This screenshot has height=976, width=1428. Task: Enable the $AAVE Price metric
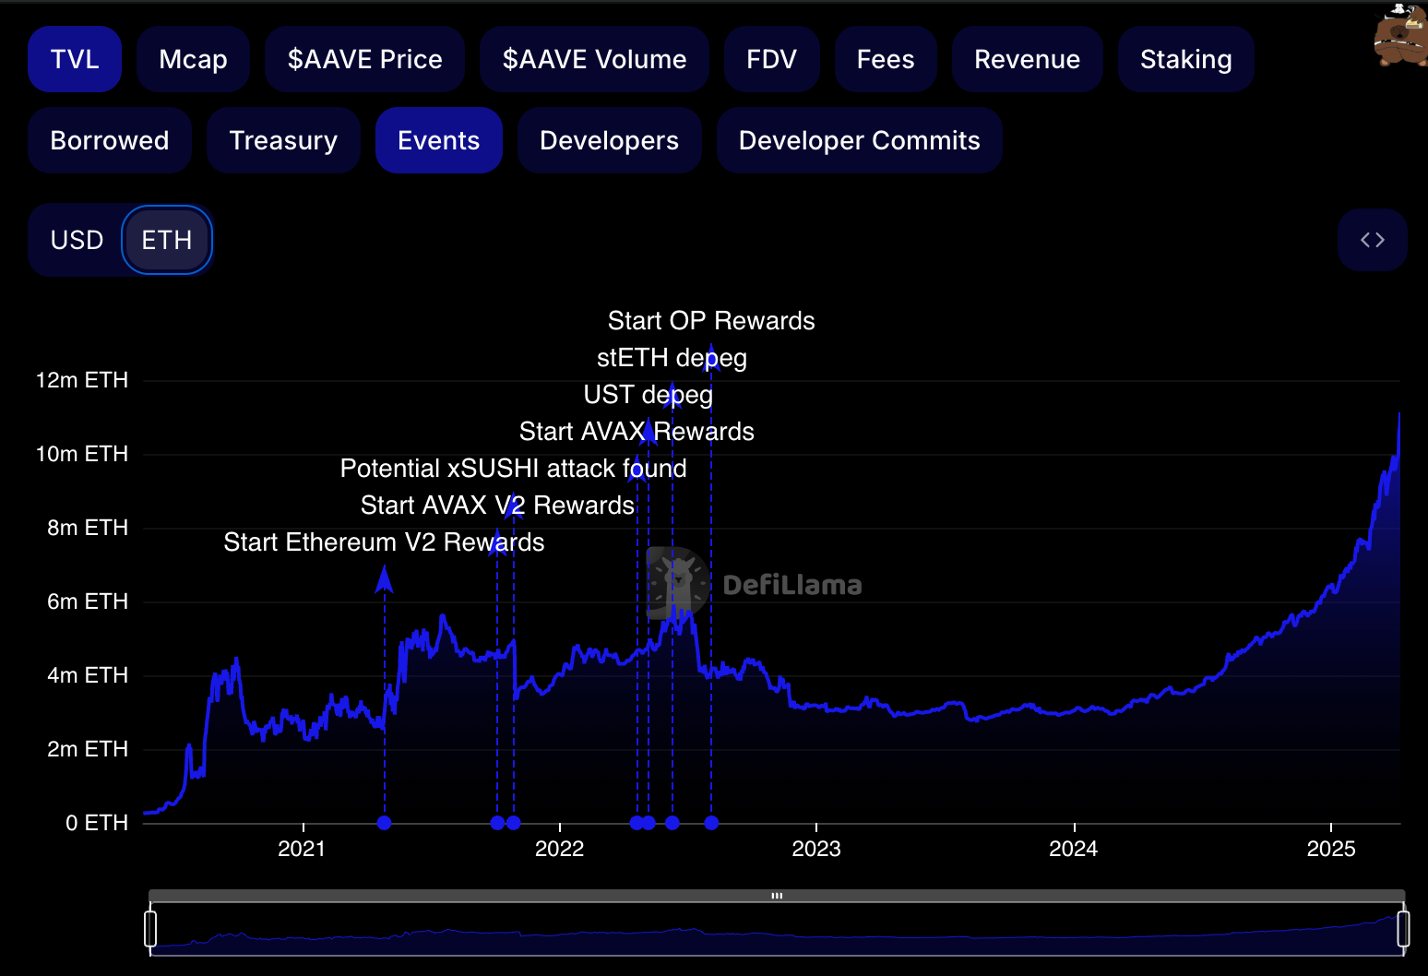pyautogui.click(x=364, y=59)
